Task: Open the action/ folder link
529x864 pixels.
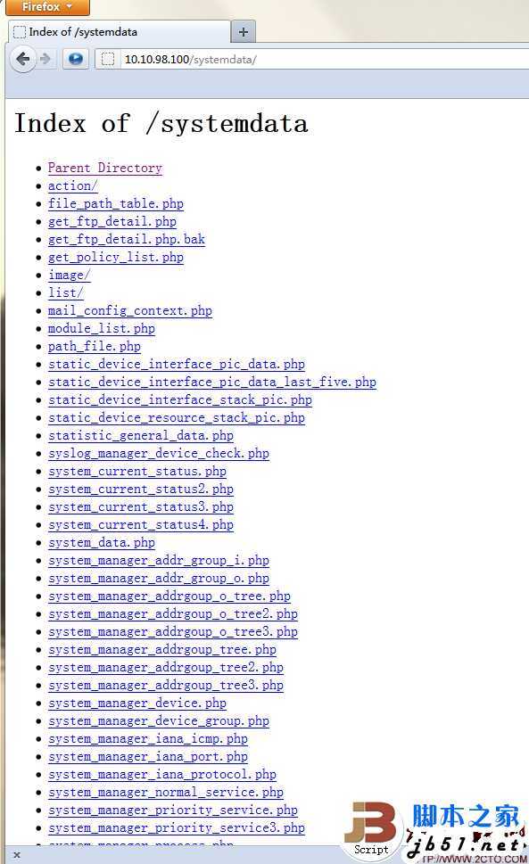Action: click(x=73, y=185)
